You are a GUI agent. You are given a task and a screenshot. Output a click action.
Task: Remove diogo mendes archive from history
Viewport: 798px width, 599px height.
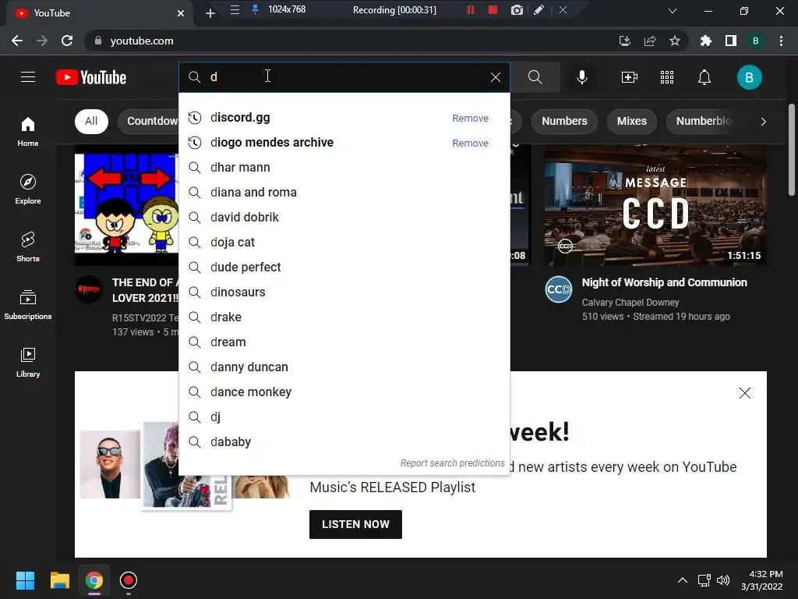(x=470, y=144)
